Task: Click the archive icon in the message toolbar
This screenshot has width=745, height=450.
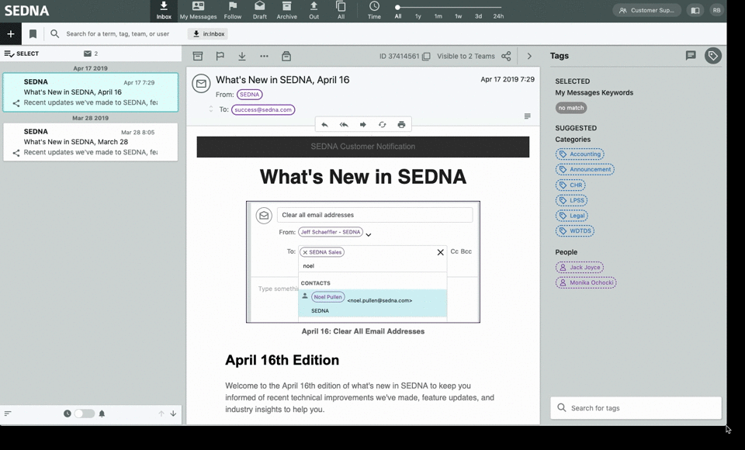Action: [x=199, y=56]
